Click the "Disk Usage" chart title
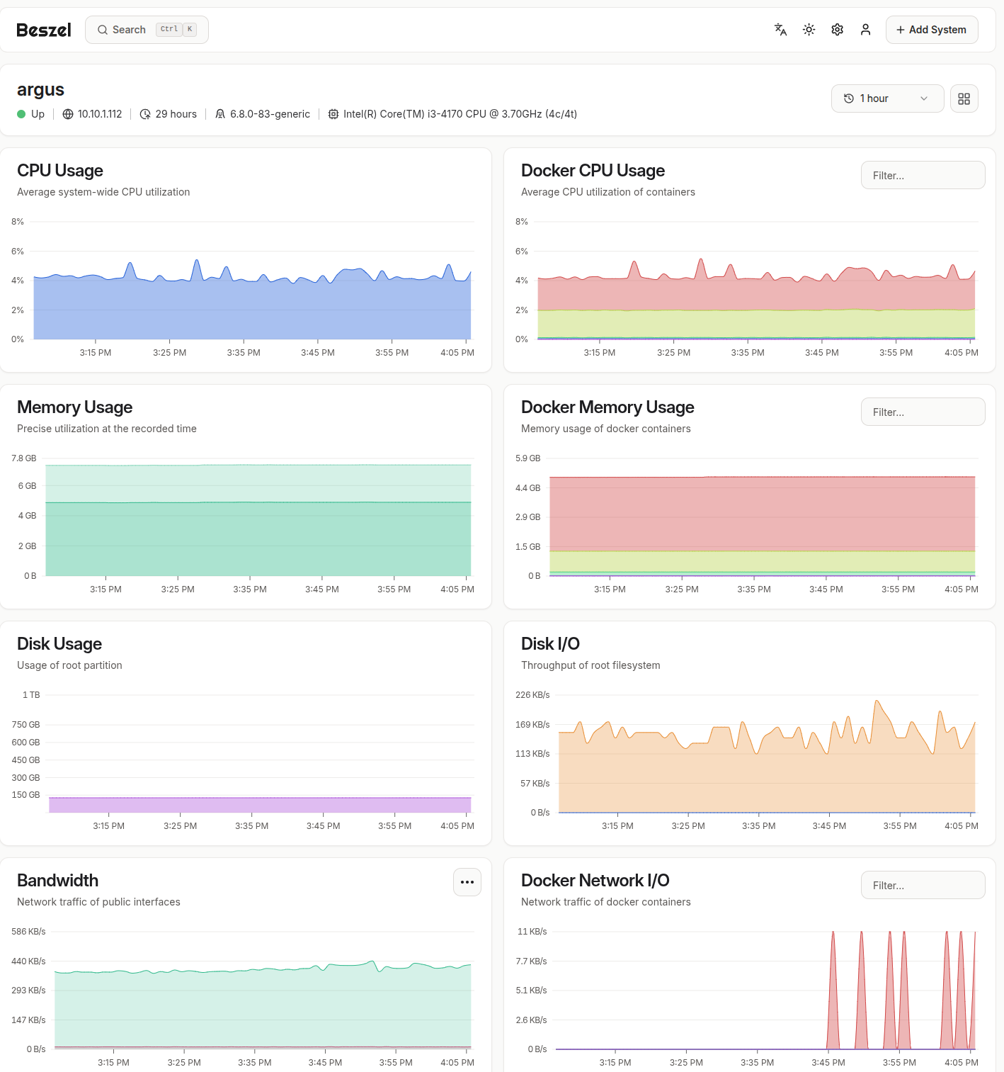1004x1072 pixels. 59,644
